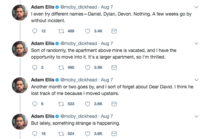Expand the menu on the 'apartment above mine' tweet
This screenshot has width=211, height=139.
click(196, 43)
